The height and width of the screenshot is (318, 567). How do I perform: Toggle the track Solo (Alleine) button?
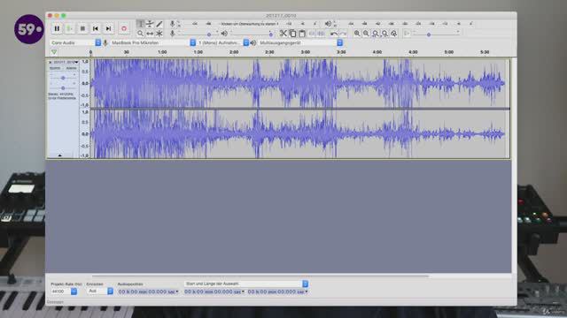tap(71, 68)
